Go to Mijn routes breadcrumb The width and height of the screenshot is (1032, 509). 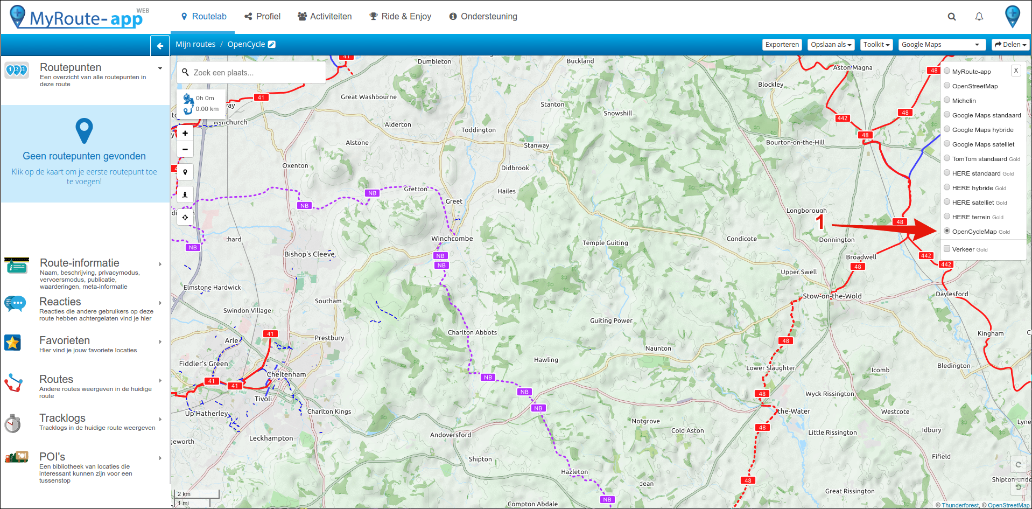click(x=195, y=44)
